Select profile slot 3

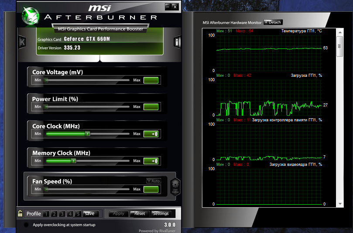pyautogui.click(x=62, y=214)
